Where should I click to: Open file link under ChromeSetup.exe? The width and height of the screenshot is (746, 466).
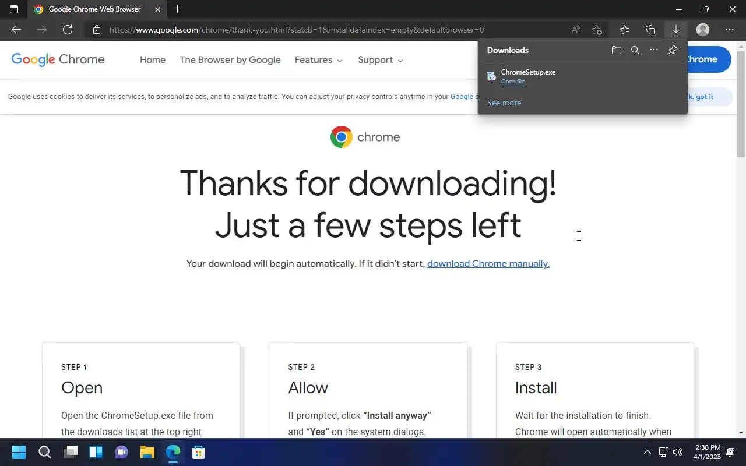click(x=513, y=82)
